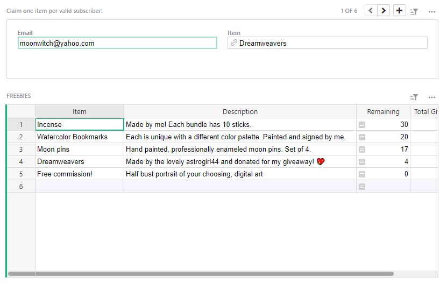This screenshot has height=284, width=447.
Task: Click the empty Item cell in row 6
Action: 80,187
